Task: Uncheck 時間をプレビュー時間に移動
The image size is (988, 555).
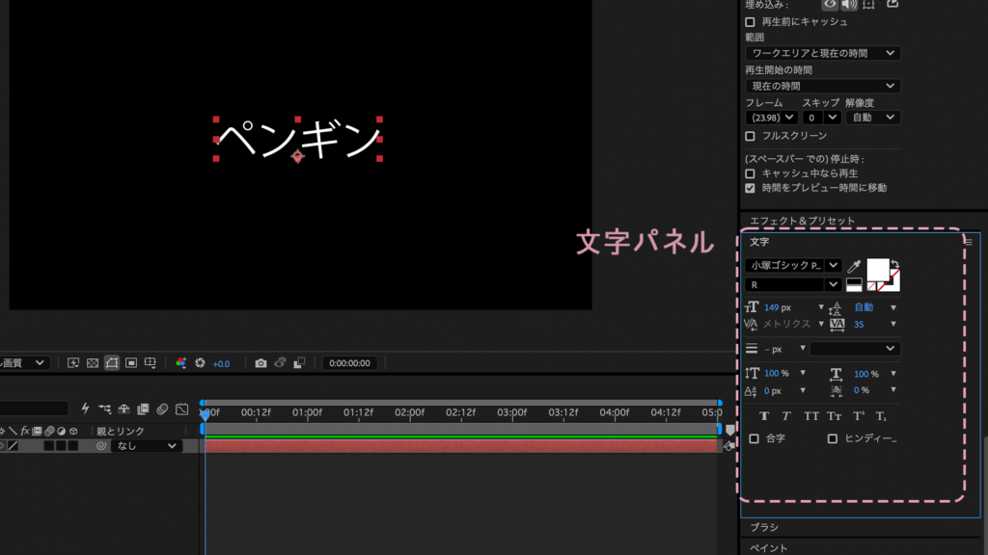Action: tap(750, 188)
